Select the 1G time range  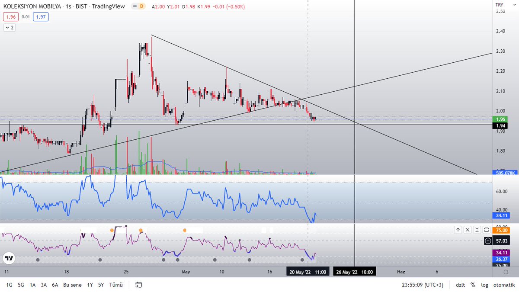10,285
